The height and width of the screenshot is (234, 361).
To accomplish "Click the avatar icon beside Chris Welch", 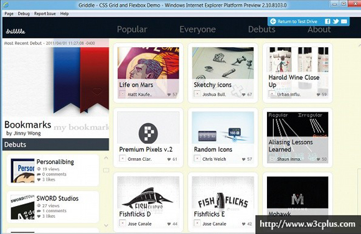I will click(x=197, y=159).
